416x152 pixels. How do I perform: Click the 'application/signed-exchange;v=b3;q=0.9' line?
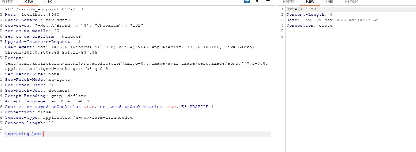tap(57, 69)
